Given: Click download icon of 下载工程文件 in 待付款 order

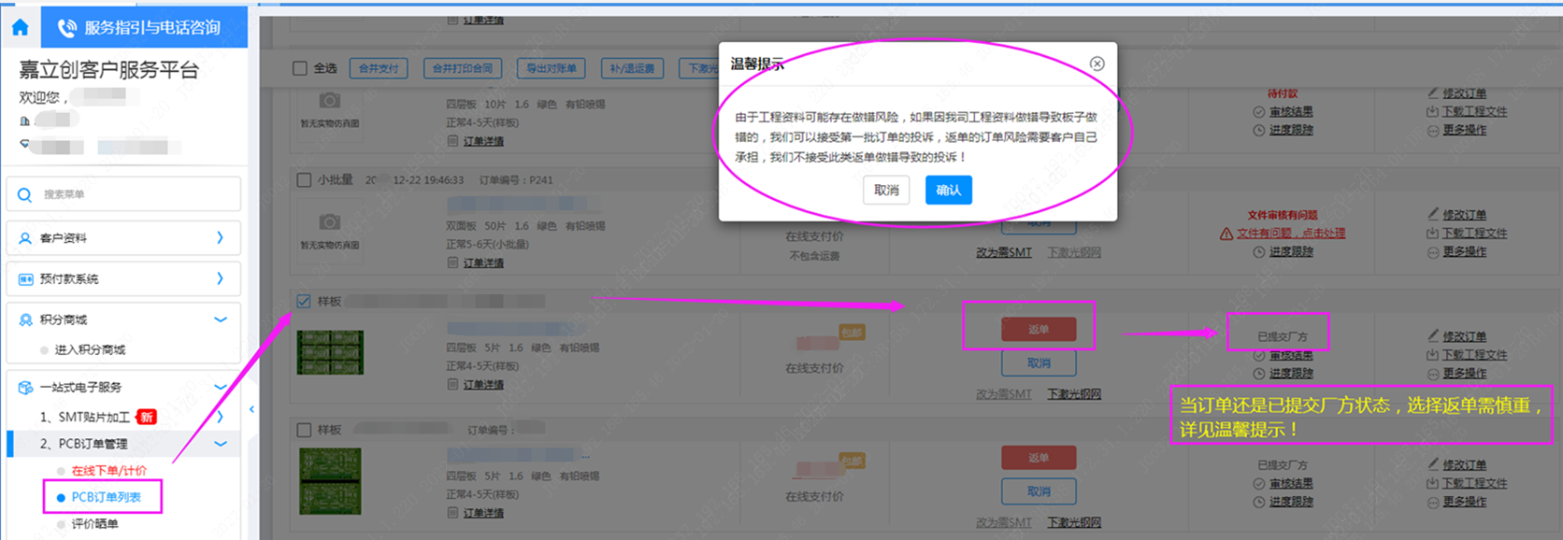Looking at the screenshot, I should click(x=1433, y=111).
